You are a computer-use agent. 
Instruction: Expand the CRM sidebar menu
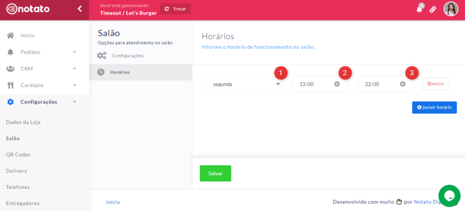point(41,69)
